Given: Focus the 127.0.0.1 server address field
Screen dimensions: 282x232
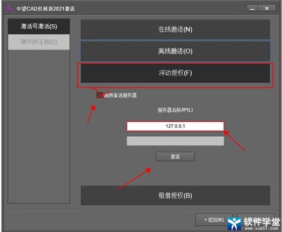Looking at the screenshot, I should [x=175, y=126].
